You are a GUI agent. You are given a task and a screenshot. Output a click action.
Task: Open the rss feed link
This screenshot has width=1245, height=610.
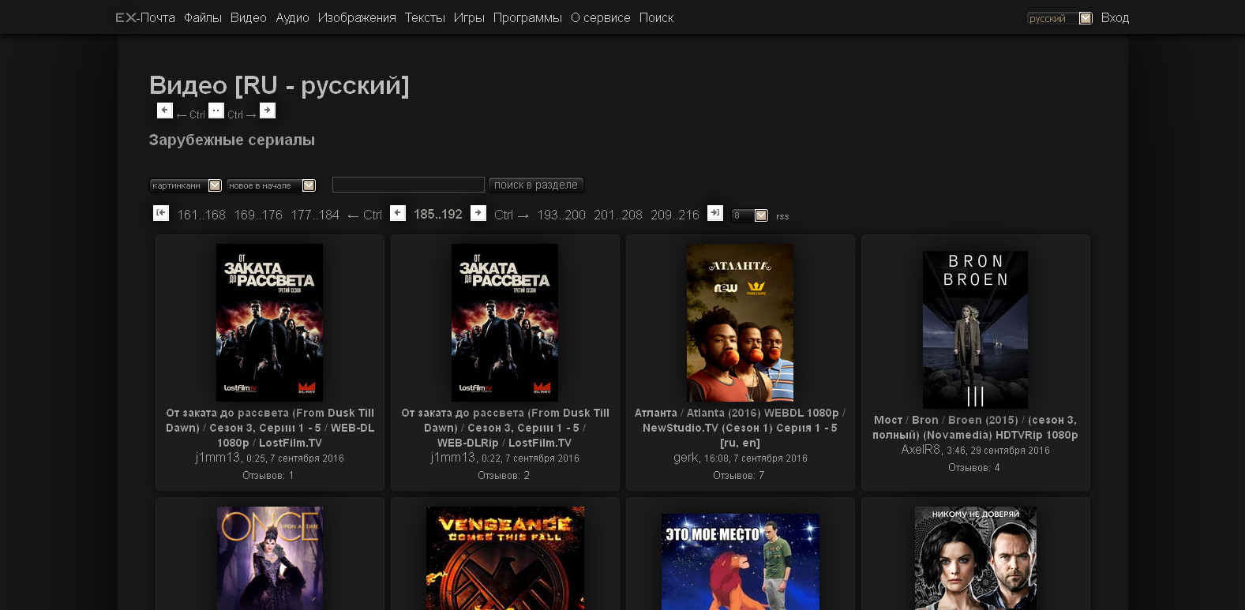[x=782, y=216]
